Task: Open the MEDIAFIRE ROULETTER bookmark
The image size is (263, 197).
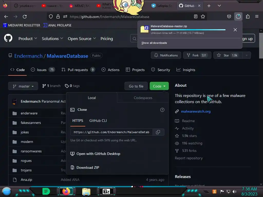Action: click(22, 25)
